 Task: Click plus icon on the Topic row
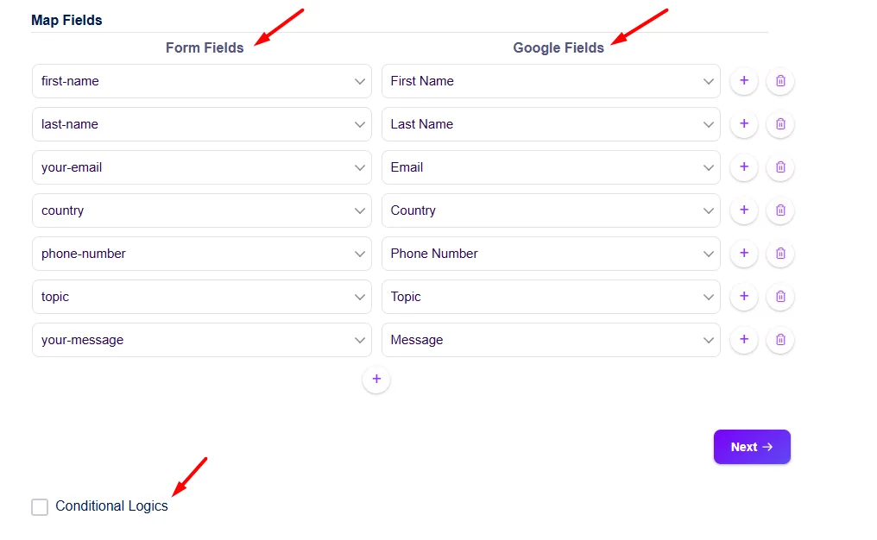click(743, 297)
